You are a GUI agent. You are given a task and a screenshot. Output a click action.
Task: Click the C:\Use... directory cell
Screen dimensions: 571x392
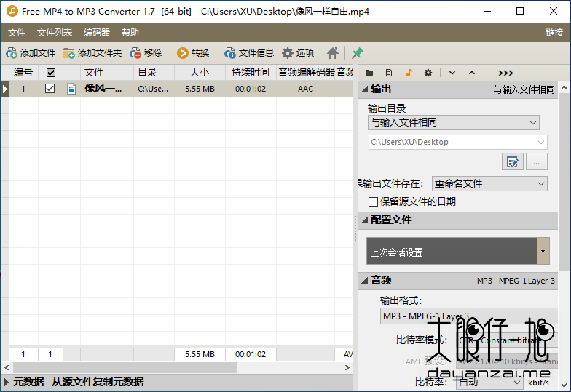153,89
